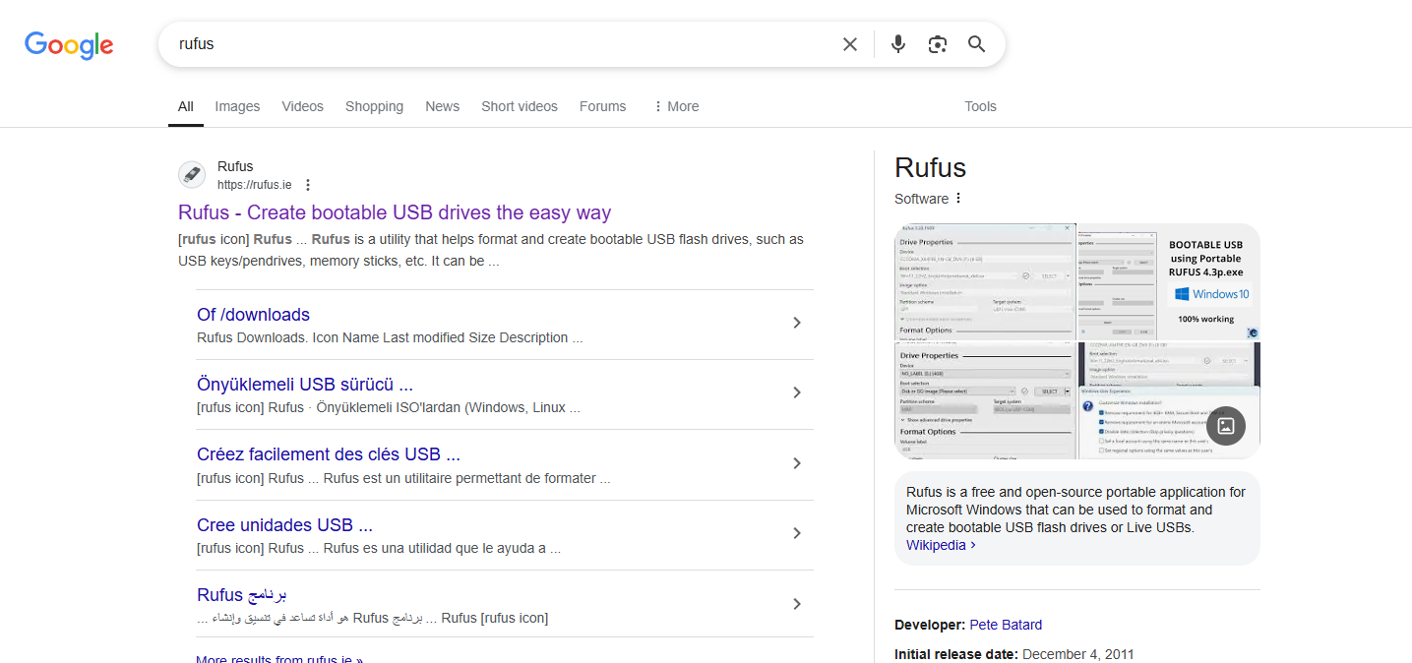Start voice search with microphone icon
The width and height of the screenshot is (1412, 663).
[x=897, y=44]
